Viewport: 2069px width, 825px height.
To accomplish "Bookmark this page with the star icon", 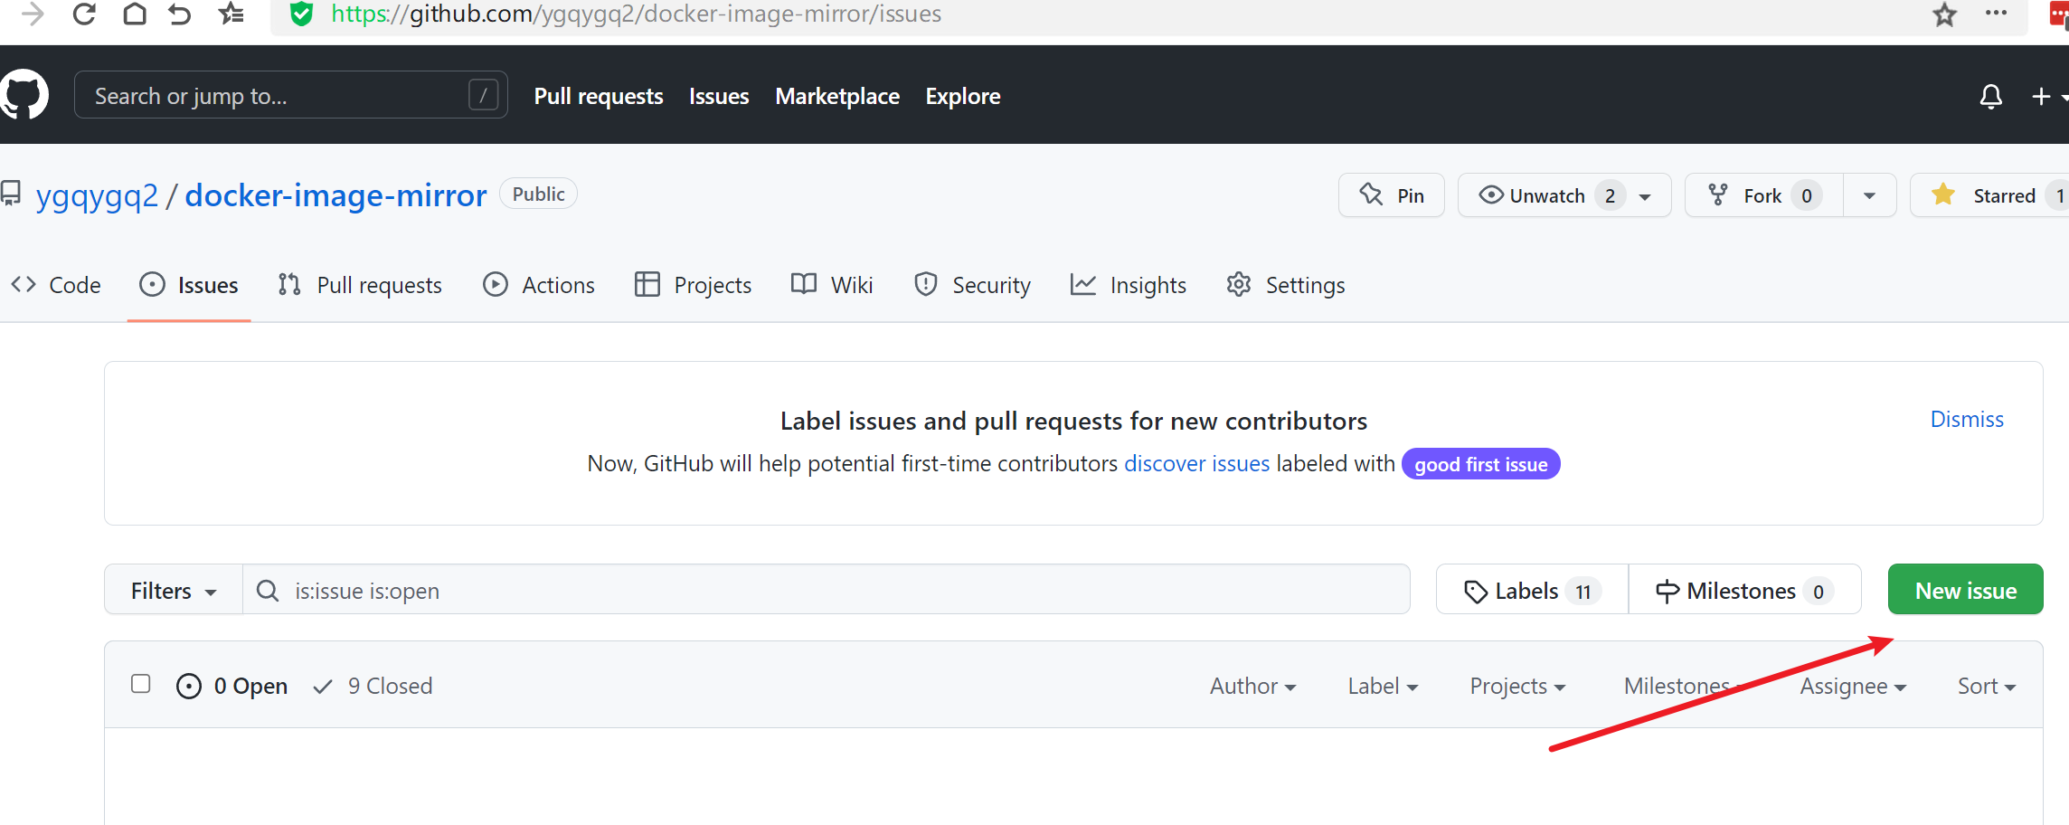I will [x=1944, y=14].
